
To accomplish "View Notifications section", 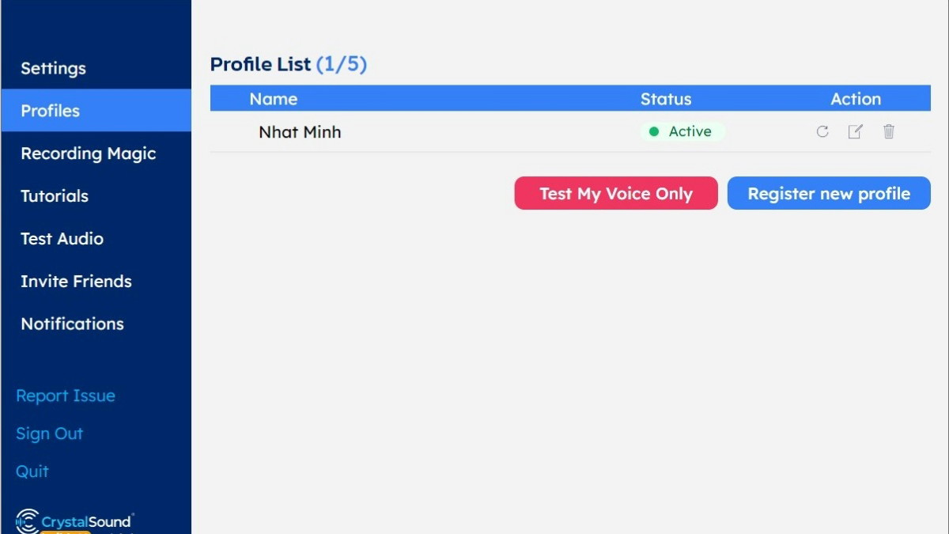I will (72, 324).
